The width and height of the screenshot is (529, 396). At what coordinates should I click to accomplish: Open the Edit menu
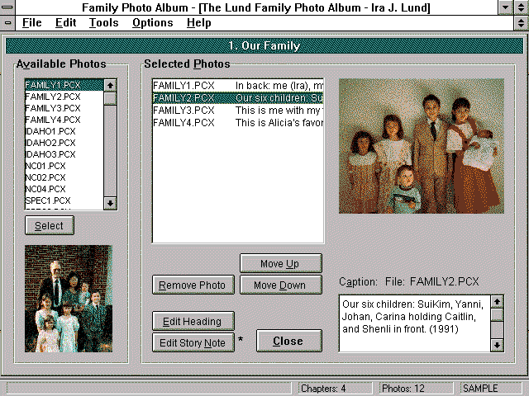65,22
